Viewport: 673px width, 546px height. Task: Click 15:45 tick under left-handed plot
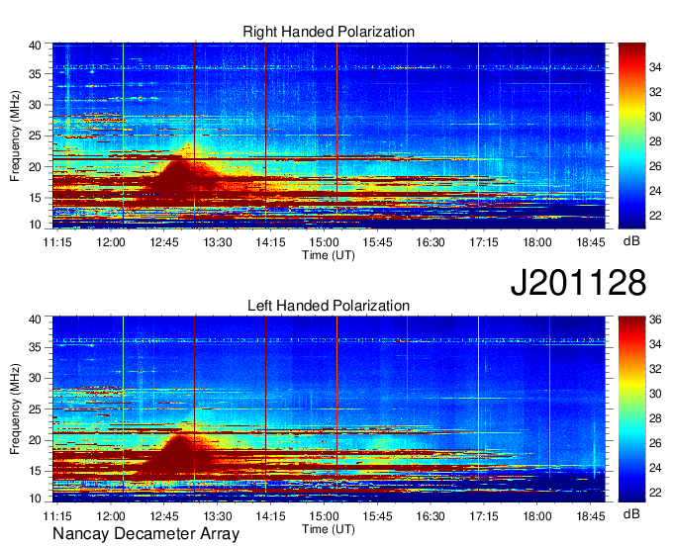pos(377,516)
